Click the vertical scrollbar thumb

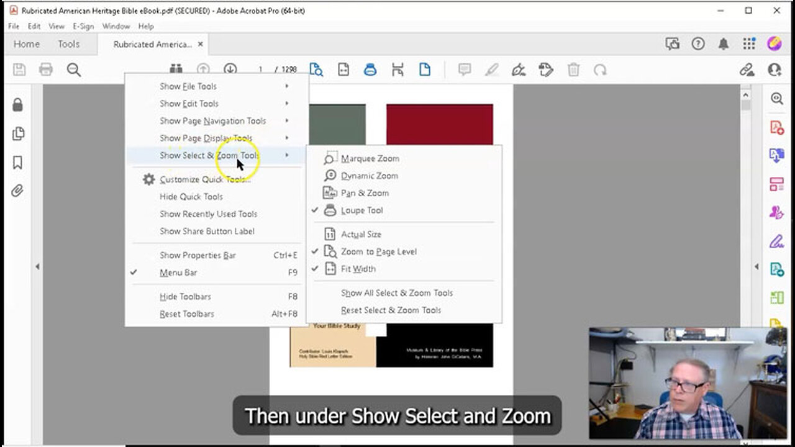pyautogui.click(x=746, y=106)
